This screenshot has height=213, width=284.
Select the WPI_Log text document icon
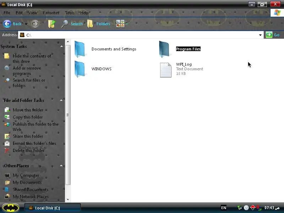pyautogui.click(x=166, y=70)
